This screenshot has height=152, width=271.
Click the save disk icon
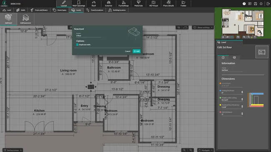[x=256, y=4]
